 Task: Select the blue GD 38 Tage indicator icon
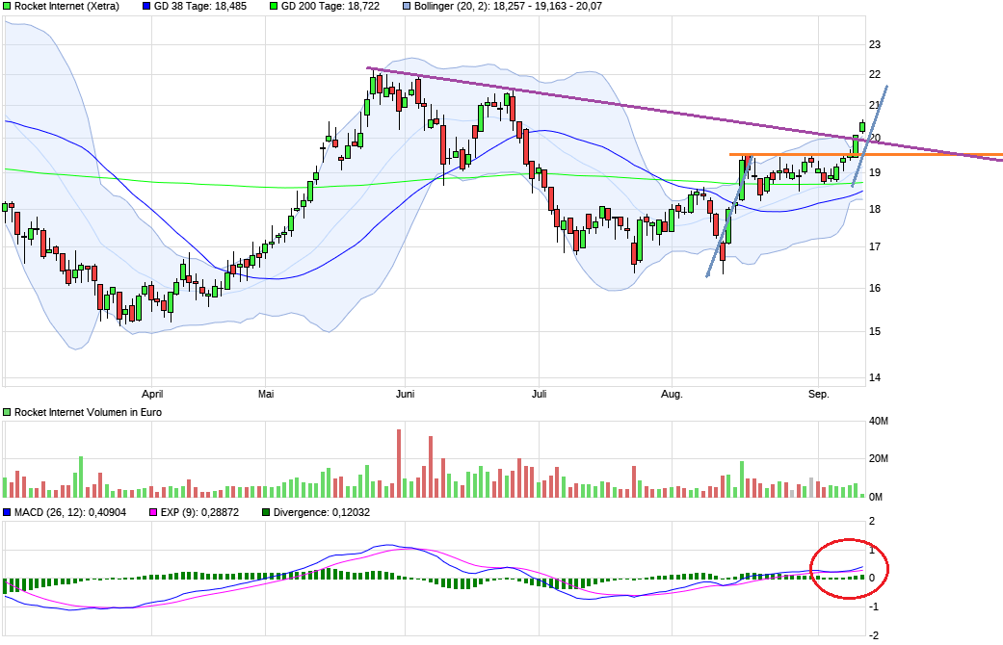145,8
